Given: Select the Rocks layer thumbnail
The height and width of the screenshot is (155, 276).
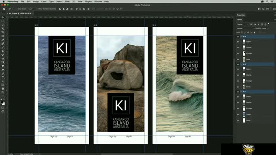Looking at the screenshot, I should pyautogui.click(x=244, y=87).
